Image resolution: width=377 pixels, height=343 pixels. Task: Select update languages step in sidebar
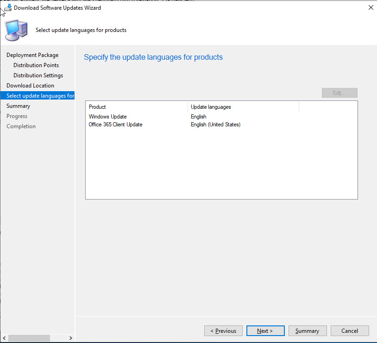point(40,96)
